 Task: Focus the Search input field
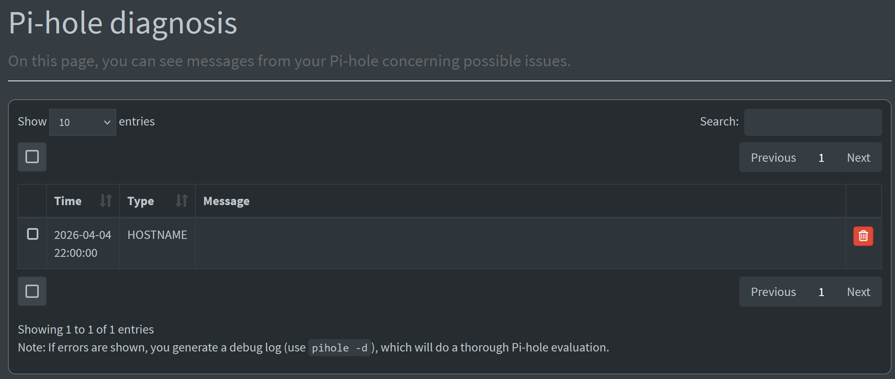pos(812,122)
